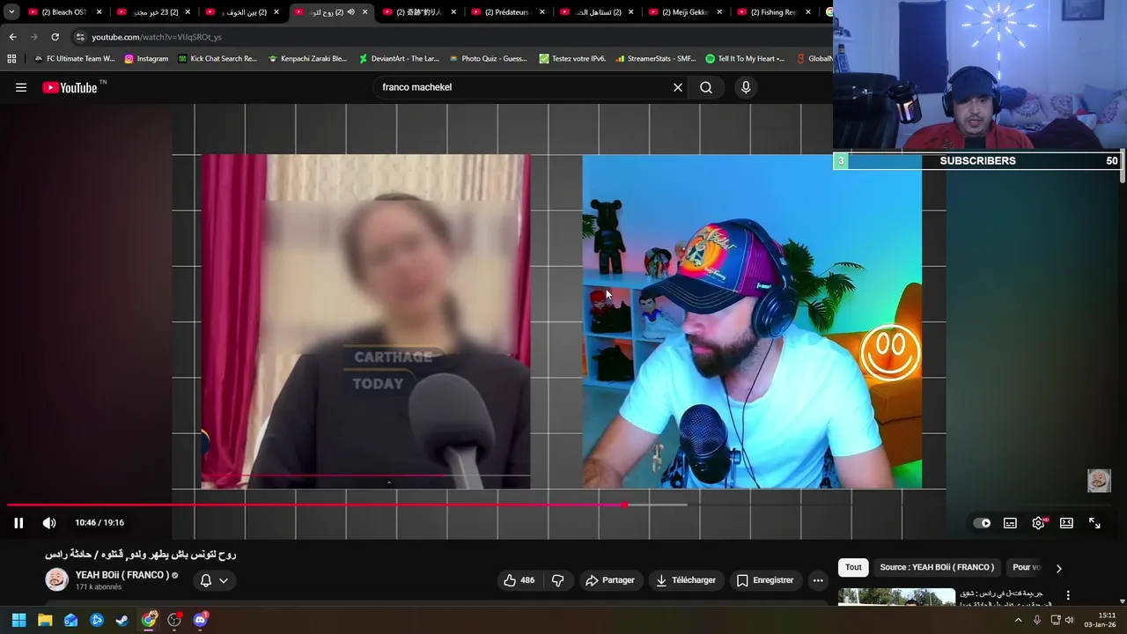
Task: Clear the search box text
Action: (678, 87)
